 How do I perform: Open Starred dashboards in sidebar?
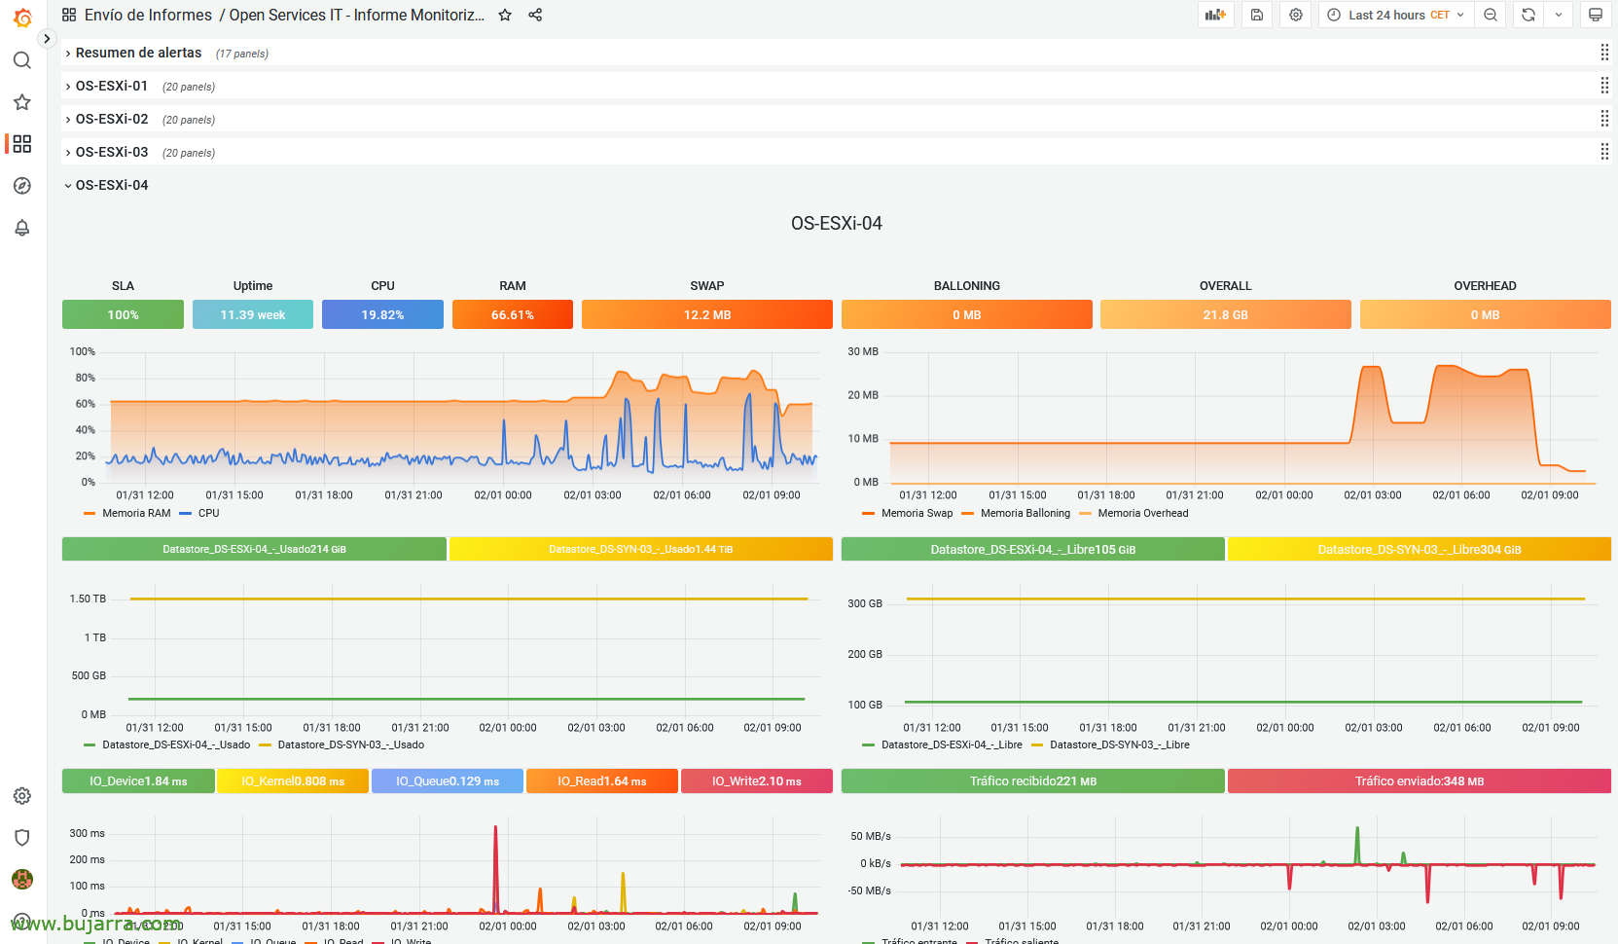click(22, 102)
